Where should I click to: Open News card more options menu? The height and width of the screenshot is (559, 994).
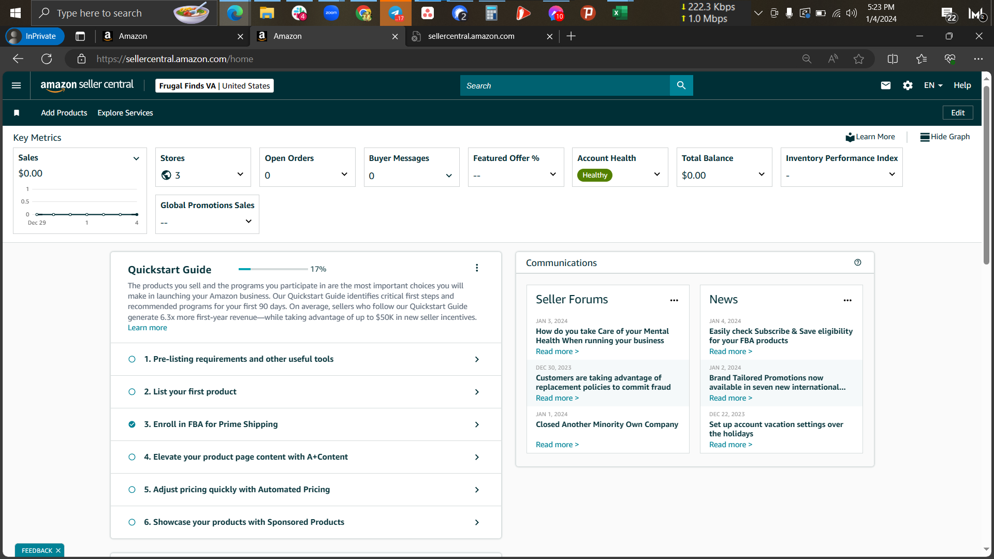pos(847,300)
